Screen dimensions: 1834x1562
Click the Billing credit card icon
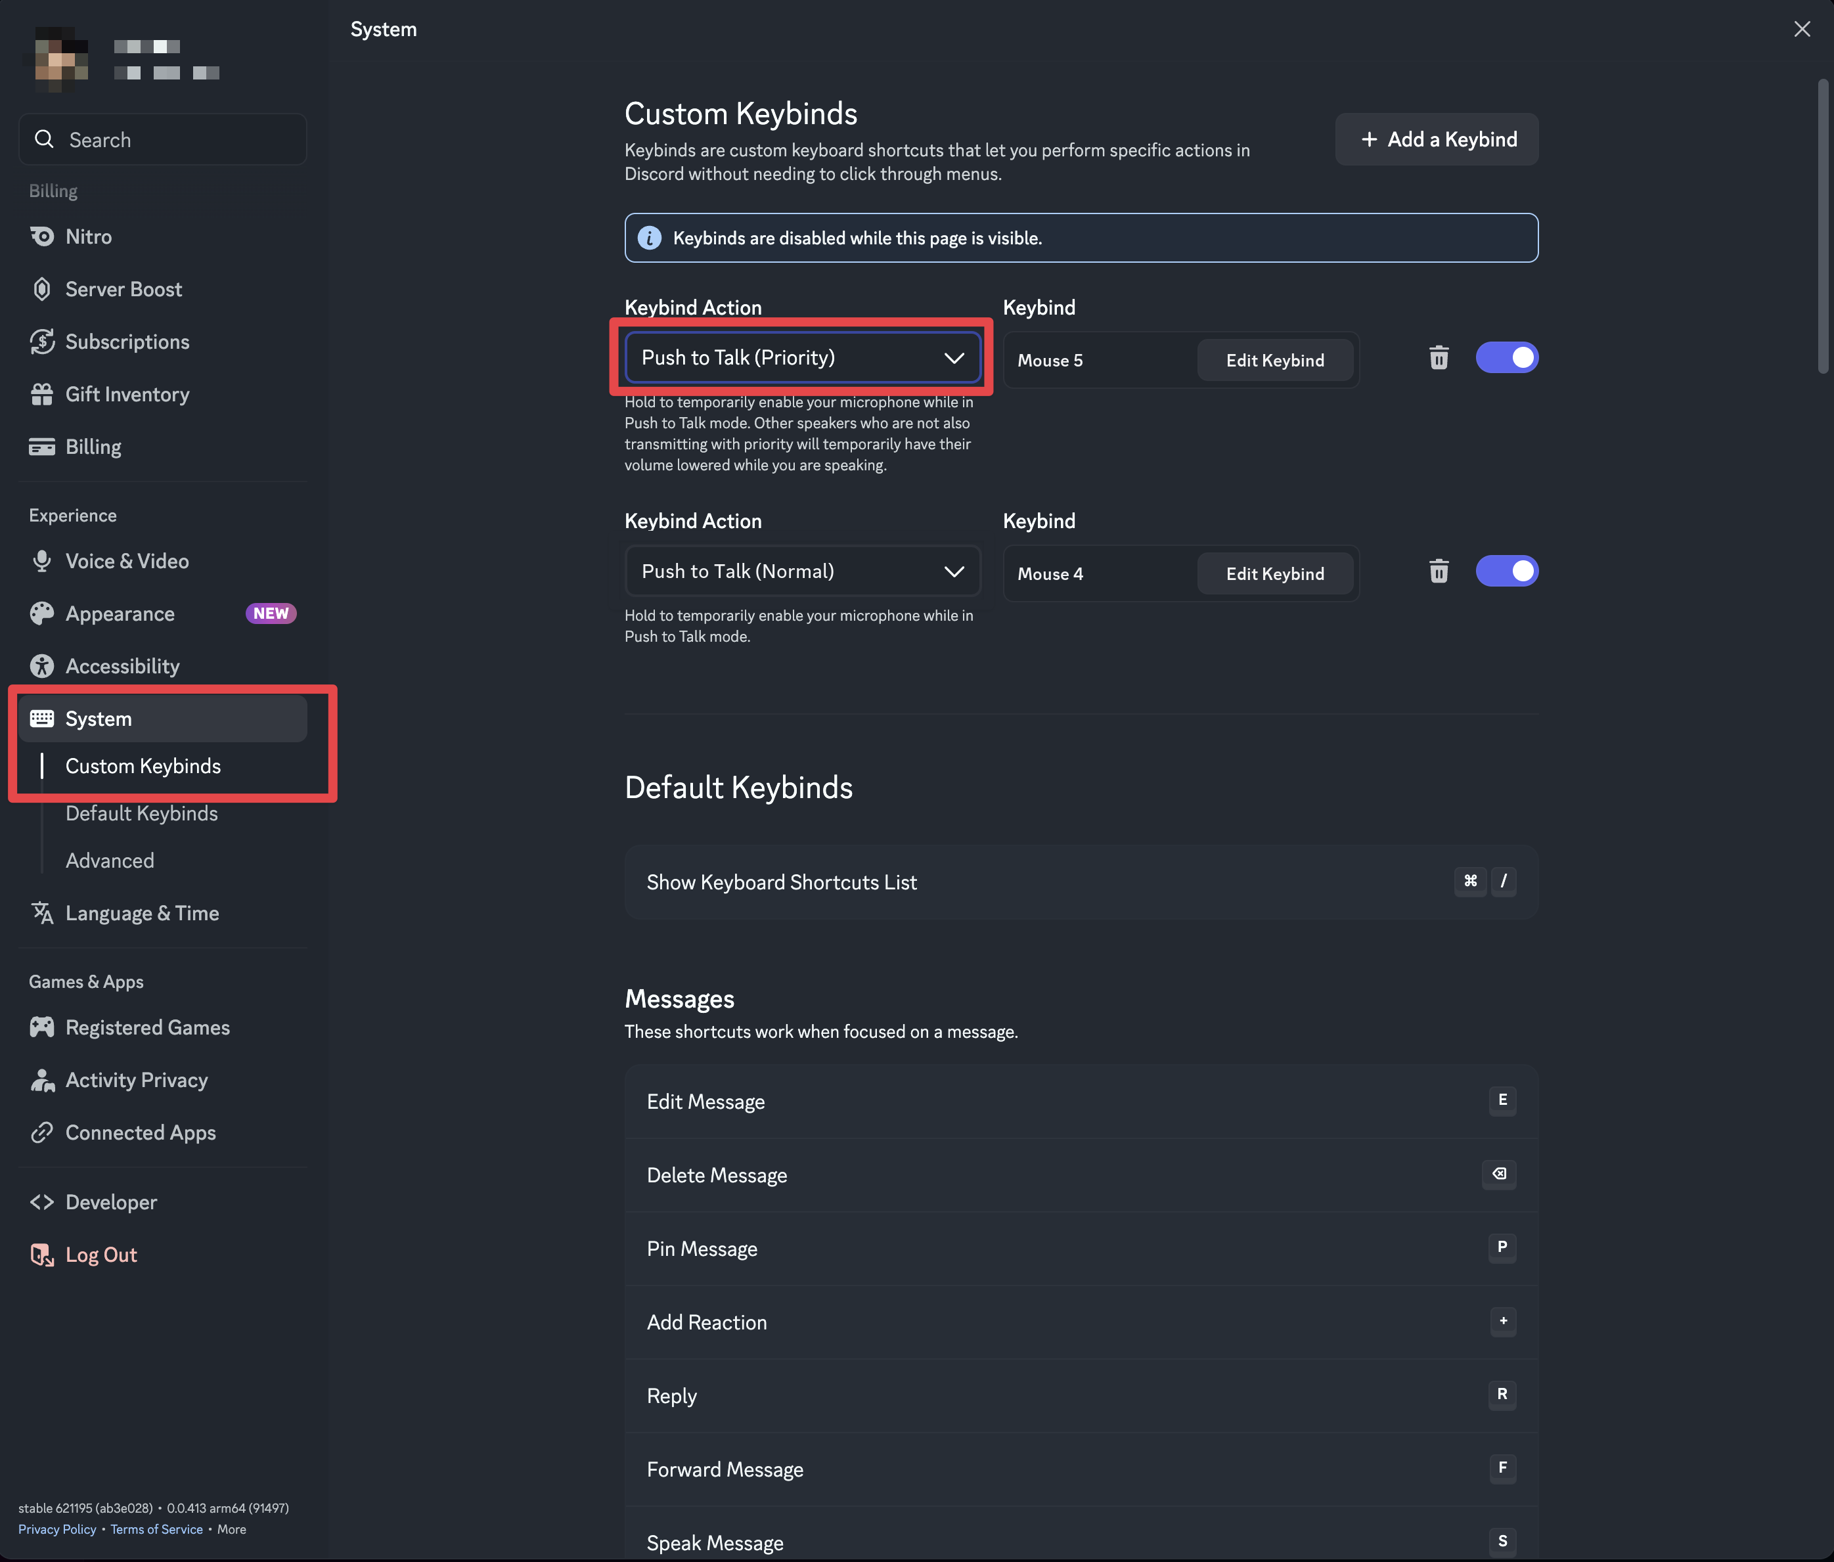pos(41,447)
